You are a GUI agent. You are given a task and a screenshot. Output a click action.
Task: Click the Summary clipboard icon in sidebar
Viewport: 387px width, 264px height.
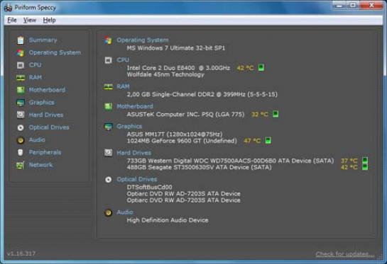click(x=21, y=40)
